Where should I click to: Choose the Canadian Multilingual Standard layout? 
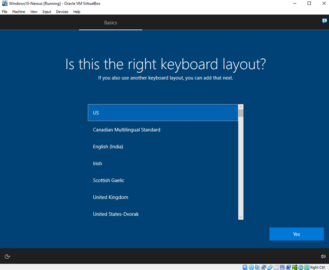[126, 130]
